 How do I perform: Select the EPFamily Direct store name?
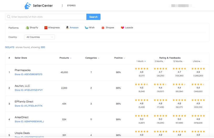24,101
